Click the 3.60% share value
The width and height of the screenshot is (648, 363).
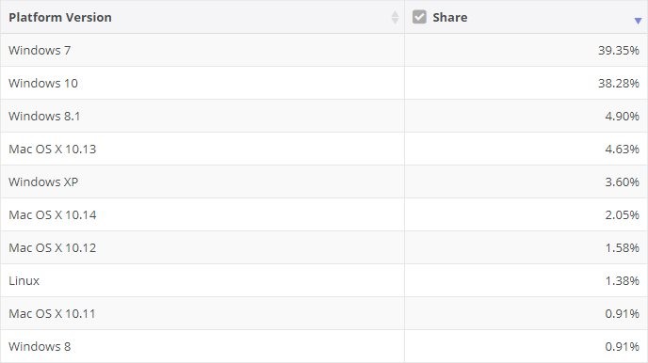623,181
